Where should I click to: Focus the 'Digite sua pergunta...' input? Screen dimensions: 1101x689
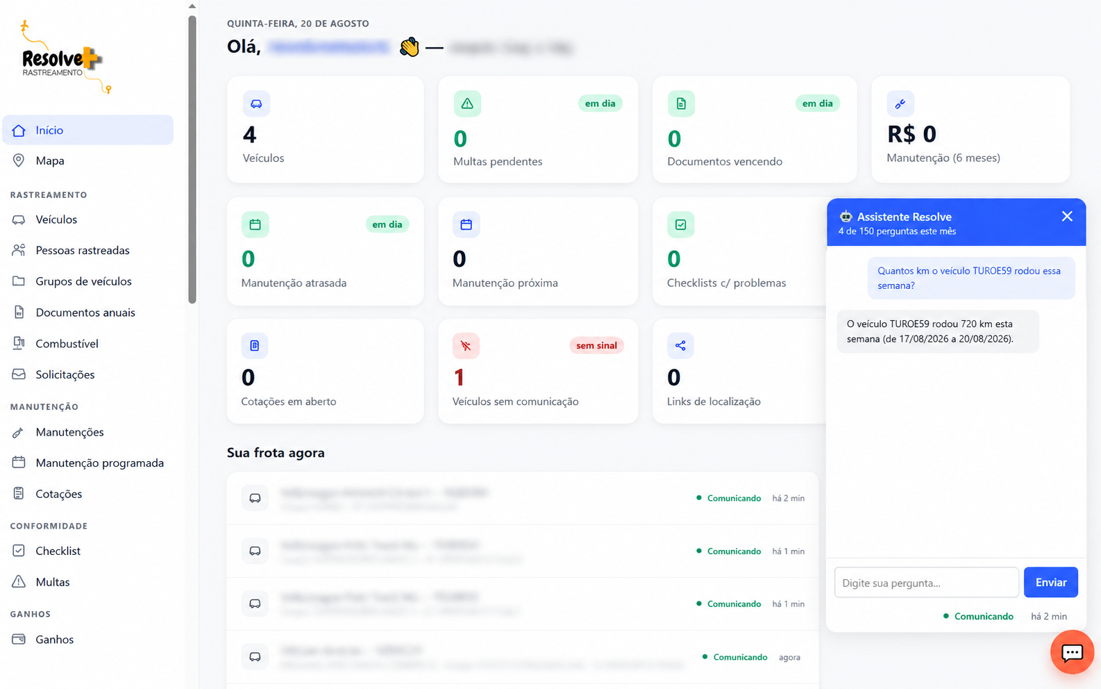pyautogui.click(x=927, y=582)
